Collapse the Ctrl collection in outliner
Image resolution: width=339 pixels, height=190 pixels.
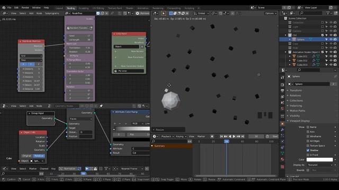(x=286, y=35)
